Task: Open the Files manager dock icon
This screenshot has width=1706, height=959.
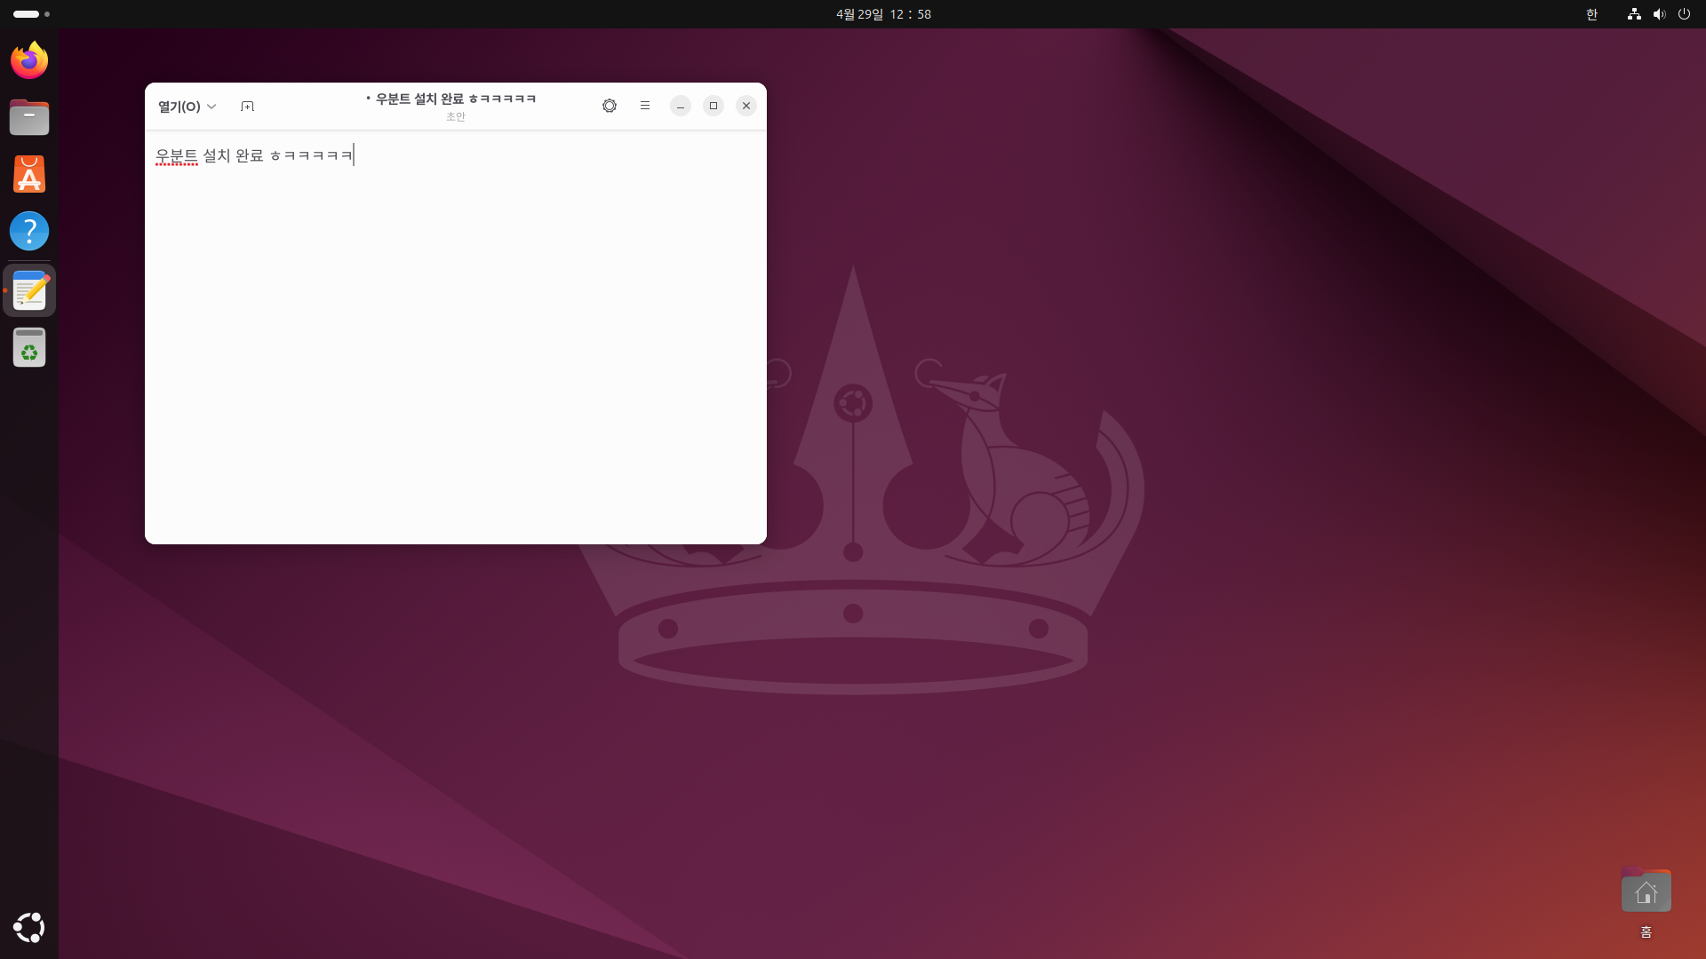Action: pyautogui.click(x=29, y=117)
